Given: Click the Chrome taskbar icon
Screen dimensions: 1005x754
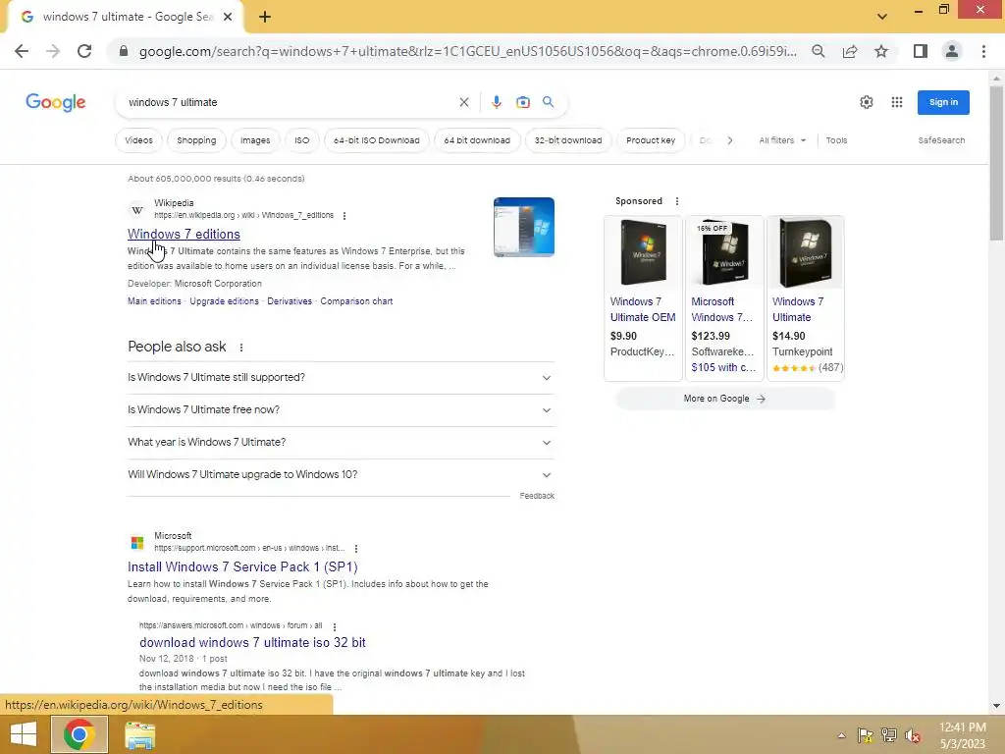Looking at the screenshot, I should pos(79,734).
